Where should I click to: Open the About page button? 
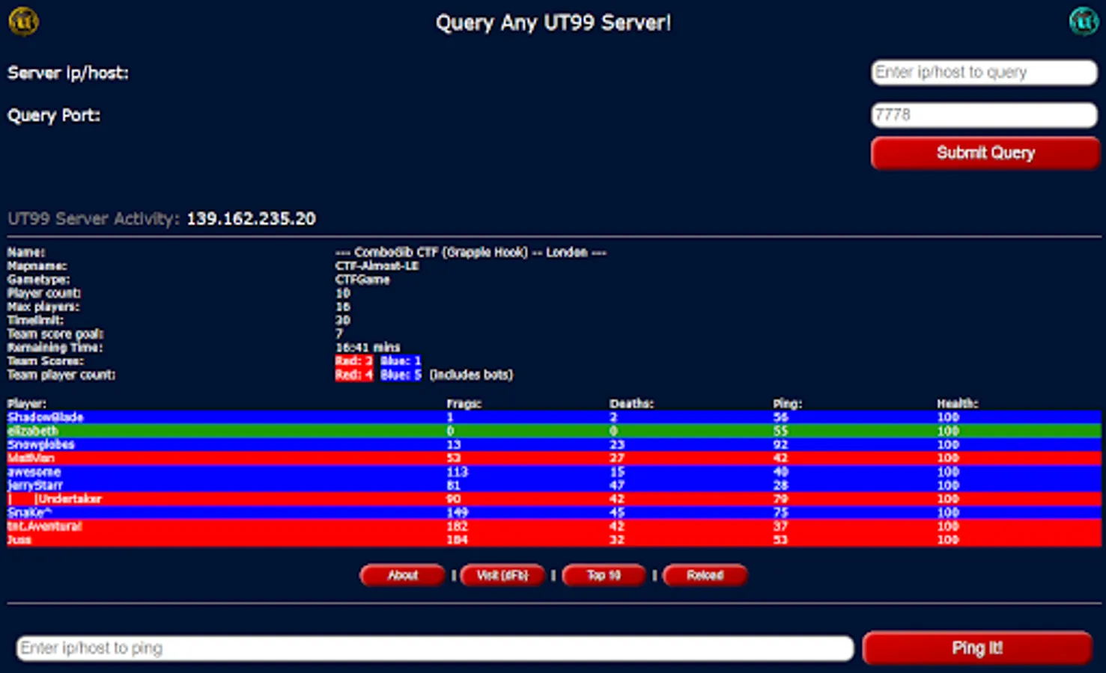[402, 575]
